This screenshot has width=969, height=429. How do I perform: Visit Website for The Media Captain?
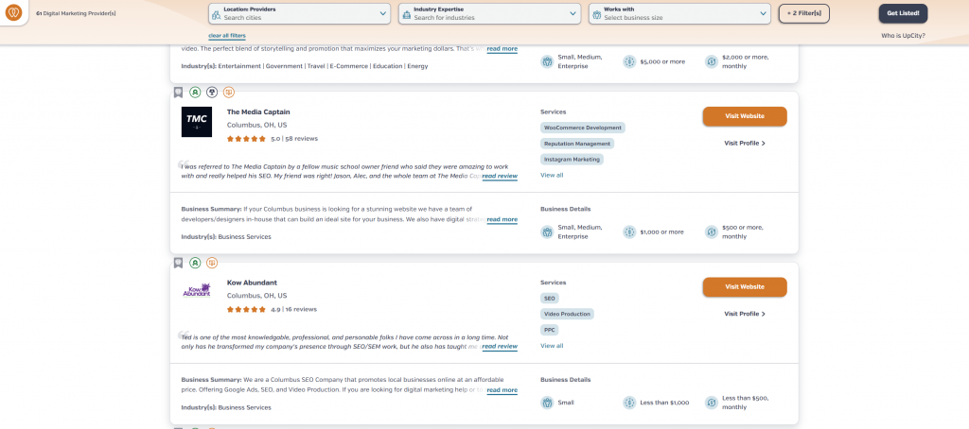745,116
